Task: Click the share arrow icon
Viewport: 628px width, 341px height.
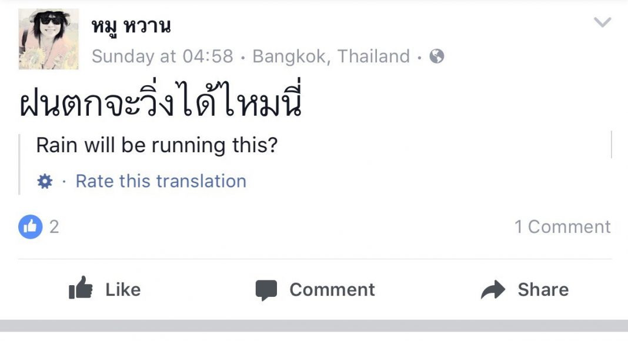Action: tap(493, 290)
